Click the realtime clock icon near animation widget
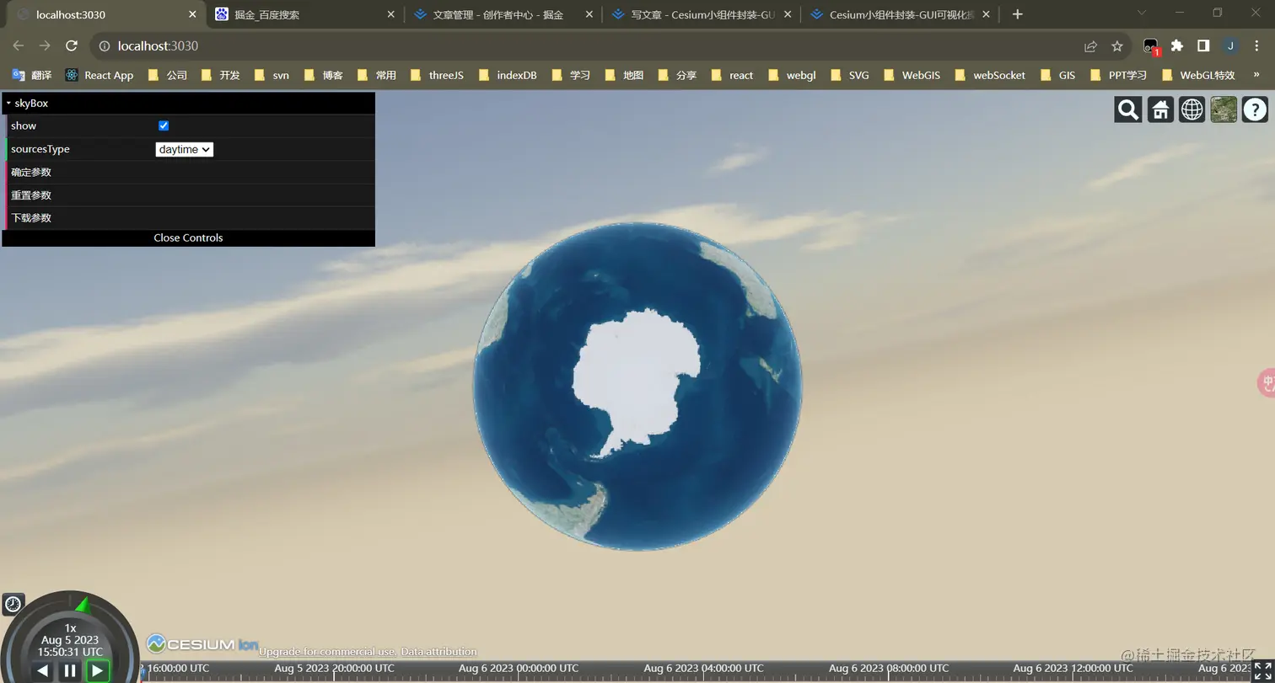The height and width of the screenshot is (683, 1275). (13, 604)
